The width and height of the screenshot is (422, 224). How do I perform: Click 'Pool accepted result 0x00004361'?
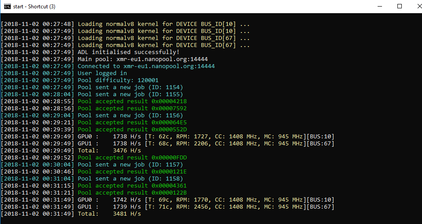(x=132, y=185)
